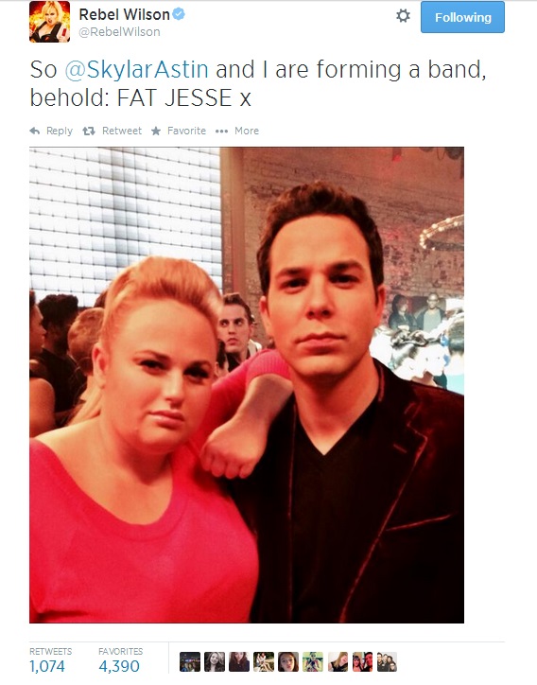Click the last retweeter avatar thumbnail
The width and height of the screenshot is (537, 685).
point(387,661)
